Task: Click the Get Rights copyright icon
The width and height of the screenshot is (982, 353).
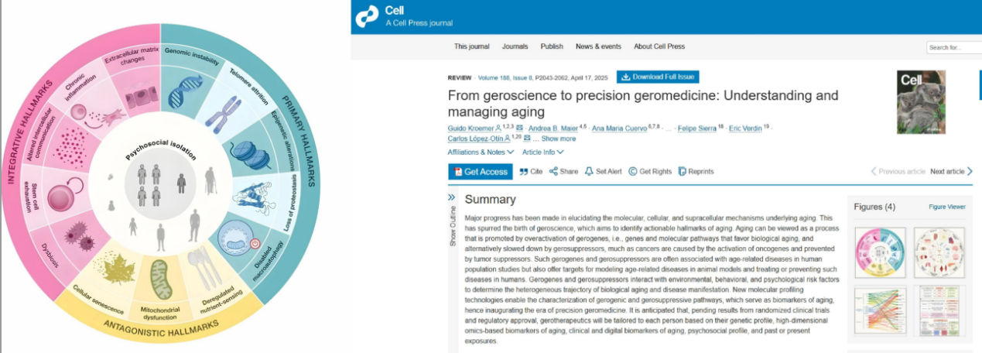Action: click(x=632, y=171)
